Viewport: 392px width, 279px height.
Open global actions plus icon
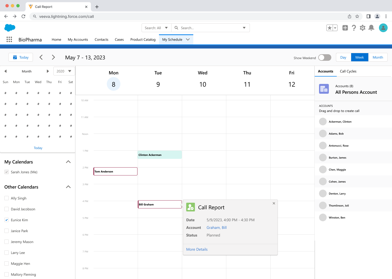point(345,28)
